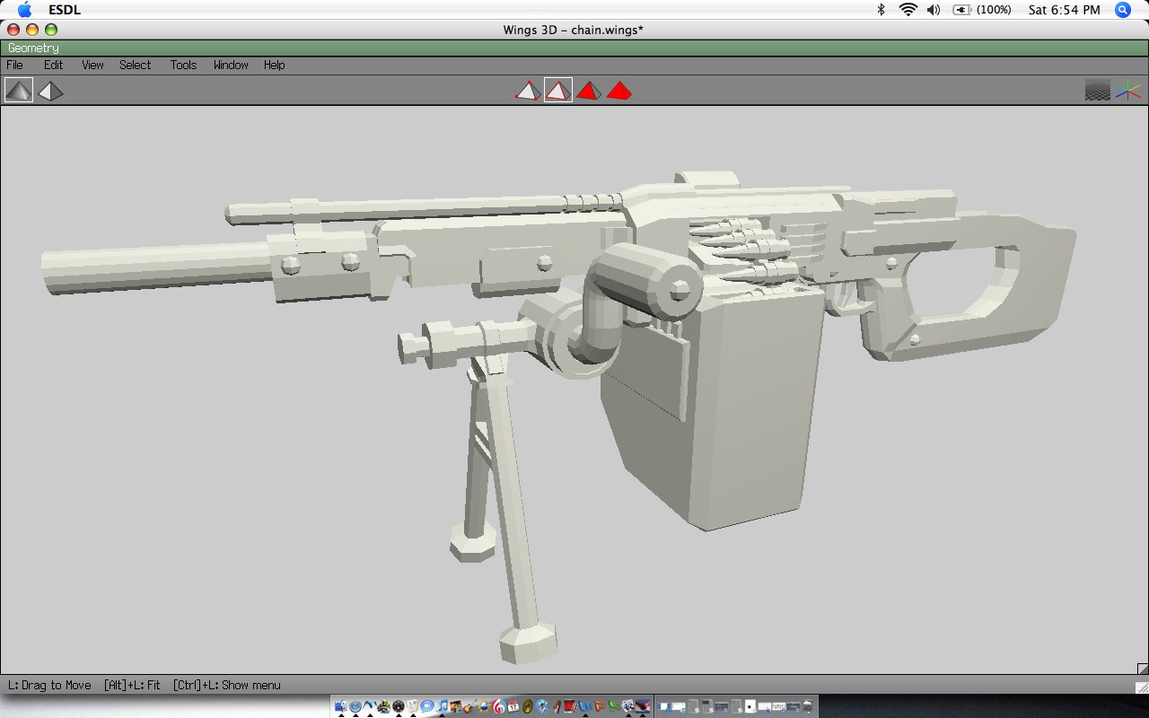Open the Help menu
The height and width of the screenshot is (718, 1149).
coord(274,65)
